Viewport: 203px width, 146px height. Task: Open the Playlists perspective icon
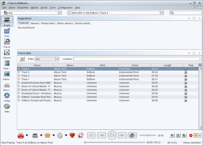click(x=7, y=63)
